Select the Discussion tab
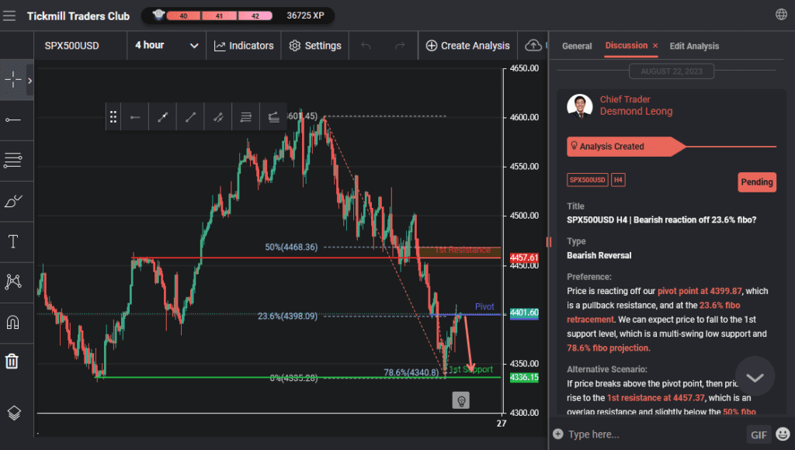 click(627, 46)
